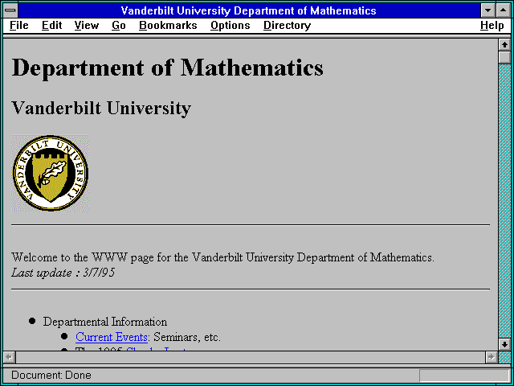
Task: Click the vertical scrollbar thumb
Action: click(x=504, y=57)
